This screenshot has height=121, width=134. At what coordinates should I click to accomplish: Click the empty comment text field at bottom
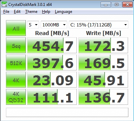pos(67,112)
